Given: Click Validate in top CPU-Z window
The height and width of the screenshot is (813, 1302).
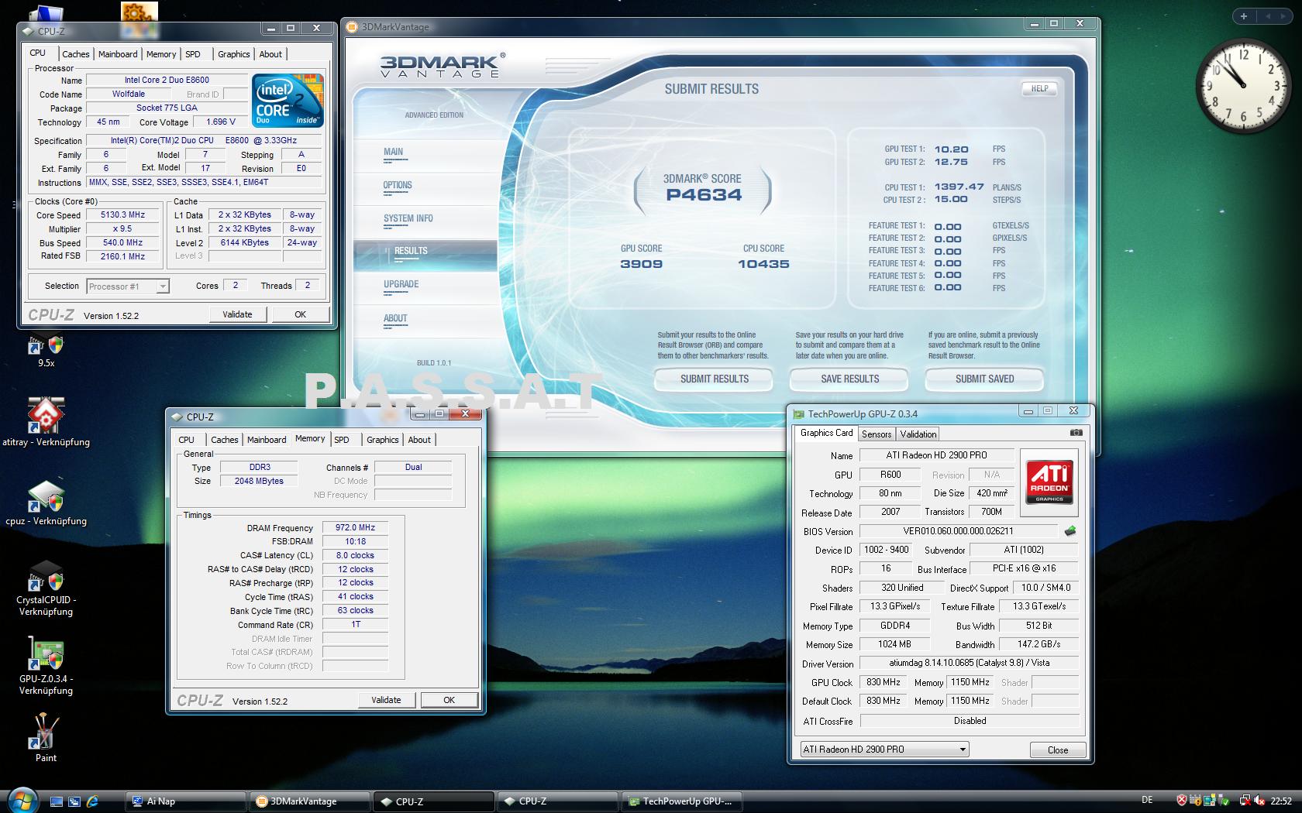Looking at the screenshot, I should [x=238, y=314].
